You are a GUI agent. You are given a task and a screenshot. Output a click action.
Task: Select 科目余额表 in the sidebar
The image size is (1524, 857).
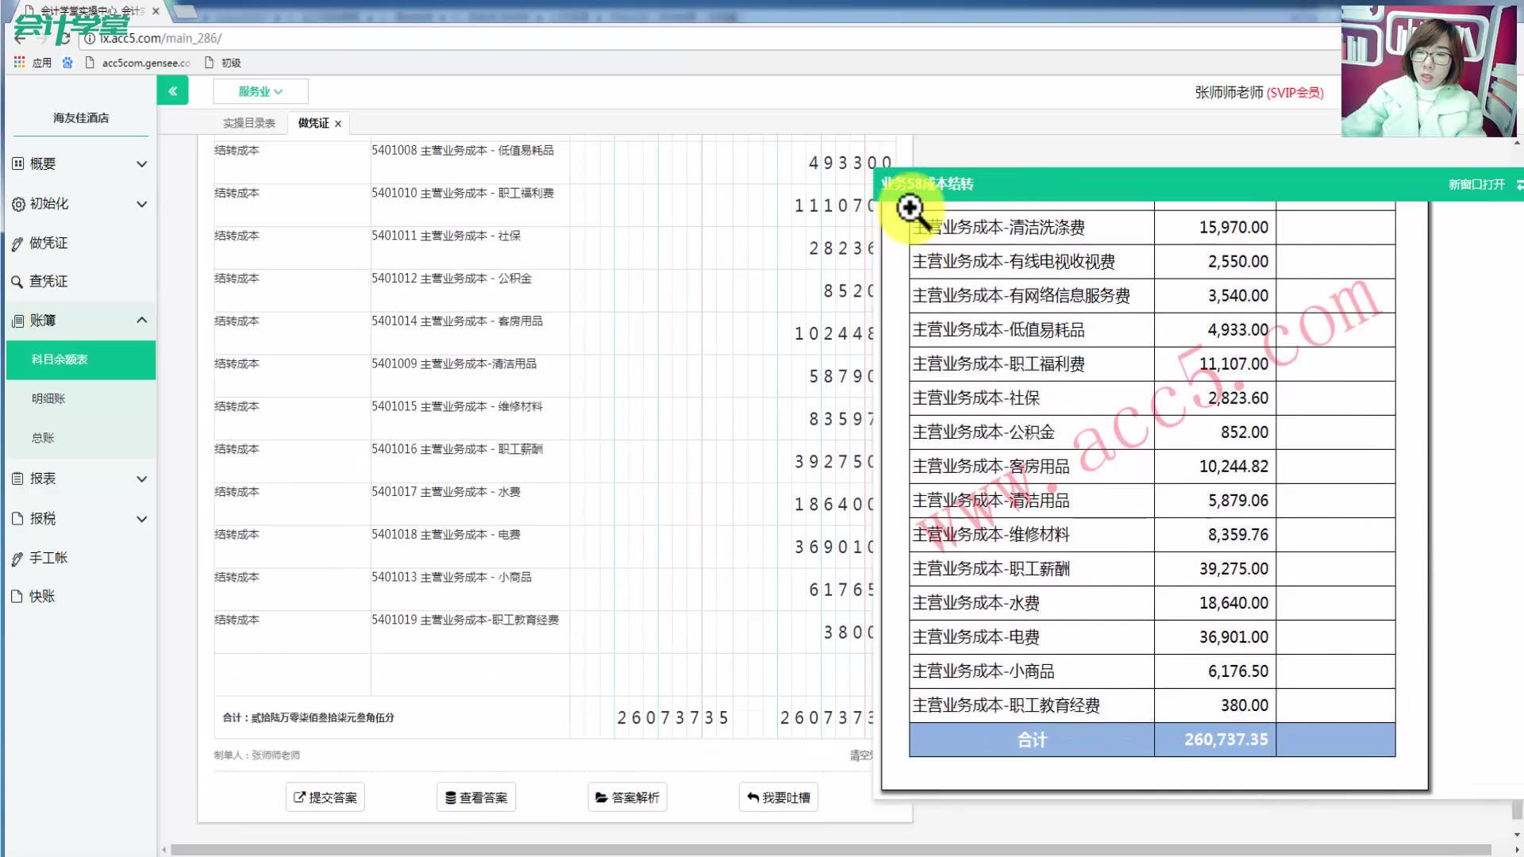(80, 359)
